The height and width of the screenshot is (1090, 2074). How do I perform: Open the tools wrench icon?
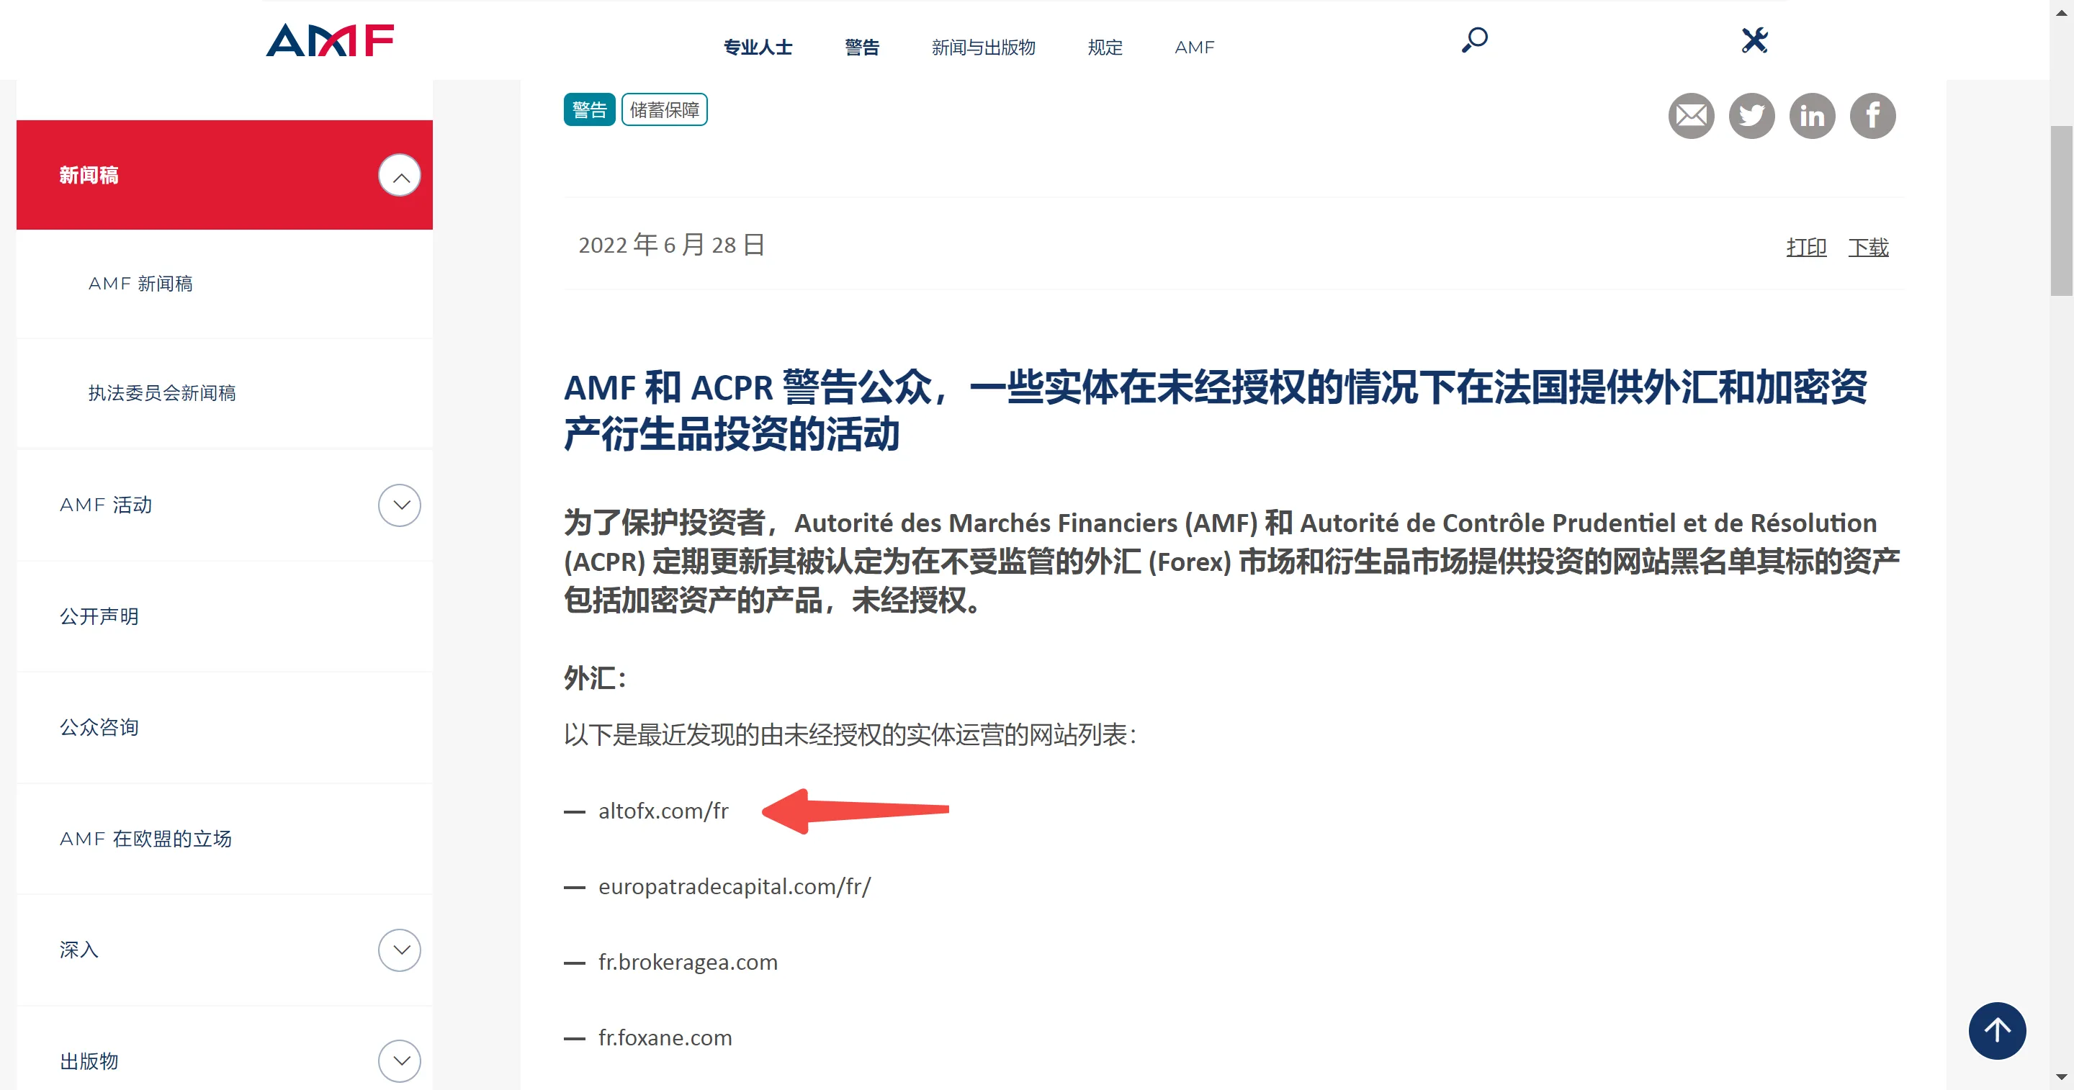coord(1754,40)
